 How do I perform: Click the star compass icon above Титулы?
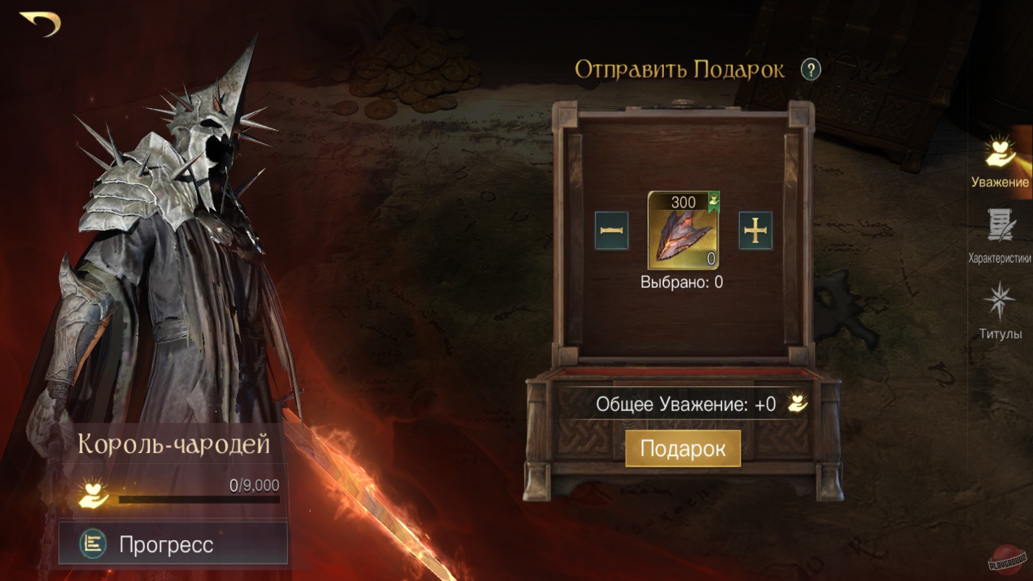(x=999, y=300)
